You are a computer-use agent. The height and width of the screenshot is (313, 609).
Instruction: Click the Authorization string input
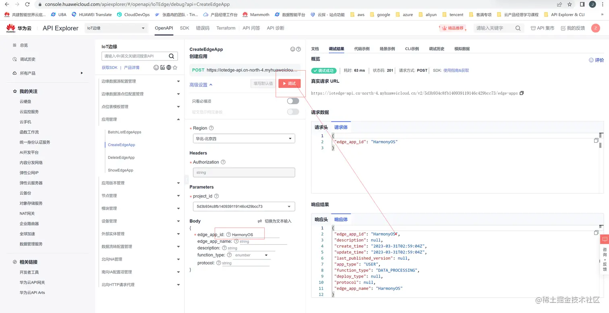pos(244,173)
